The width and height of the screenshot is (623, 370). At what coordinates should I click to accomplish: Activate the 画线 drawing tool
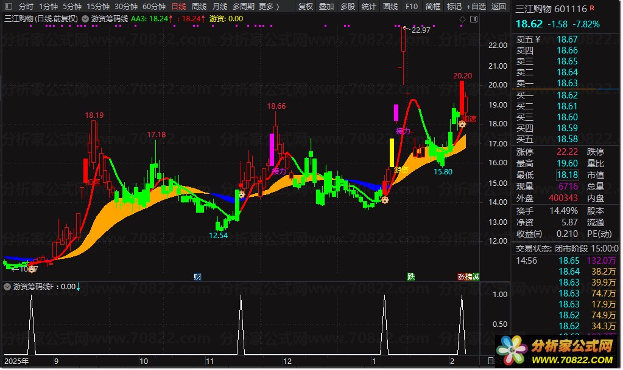(x=390, y=6)
